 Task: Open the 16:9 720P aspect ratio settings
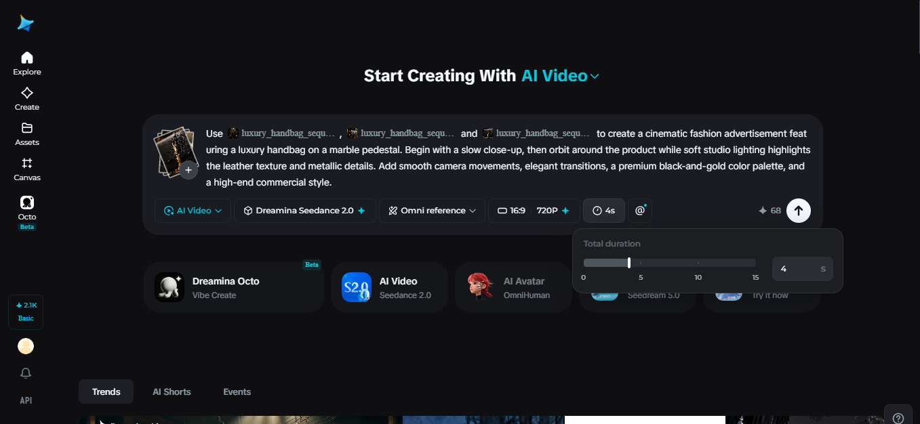pos(534,211)
